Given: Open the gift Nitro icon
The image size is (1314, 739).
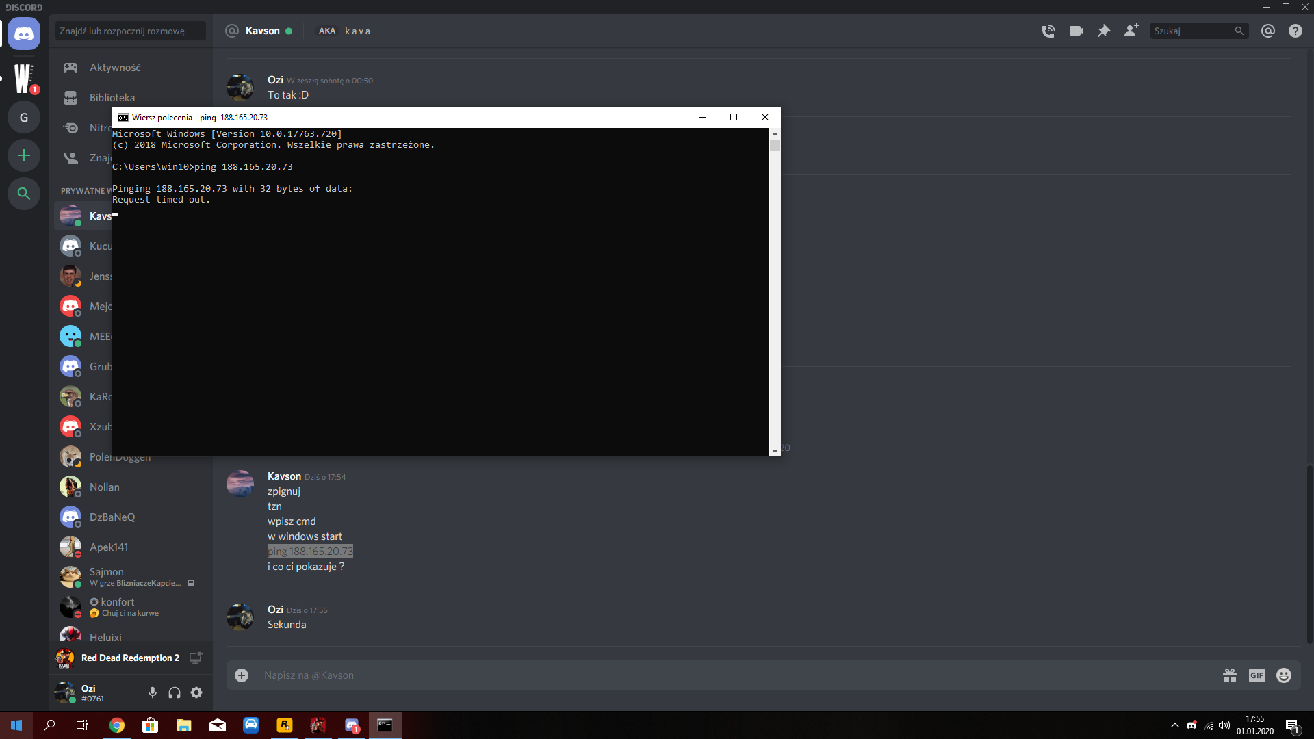Looking at the screenshot, I should (1230, 675).
